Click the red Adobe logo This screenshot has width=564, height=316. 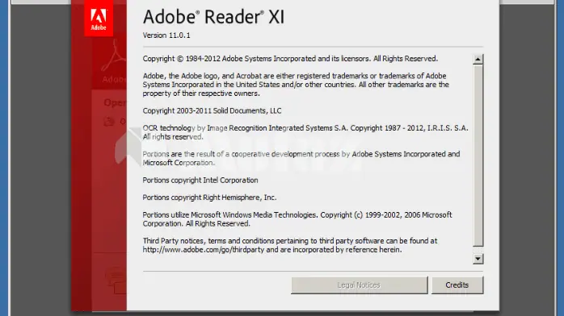click(x=99, y=18)
